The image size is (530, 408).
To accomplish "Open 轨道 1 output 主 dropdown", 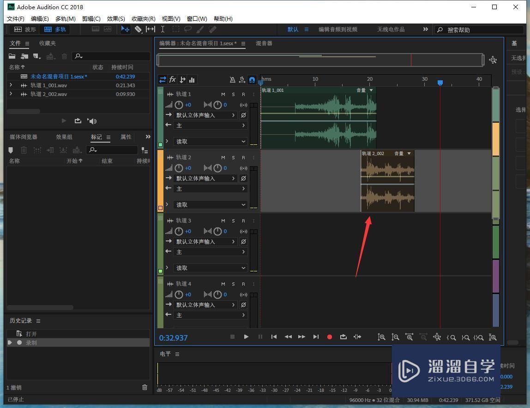I will click(210, 126).
